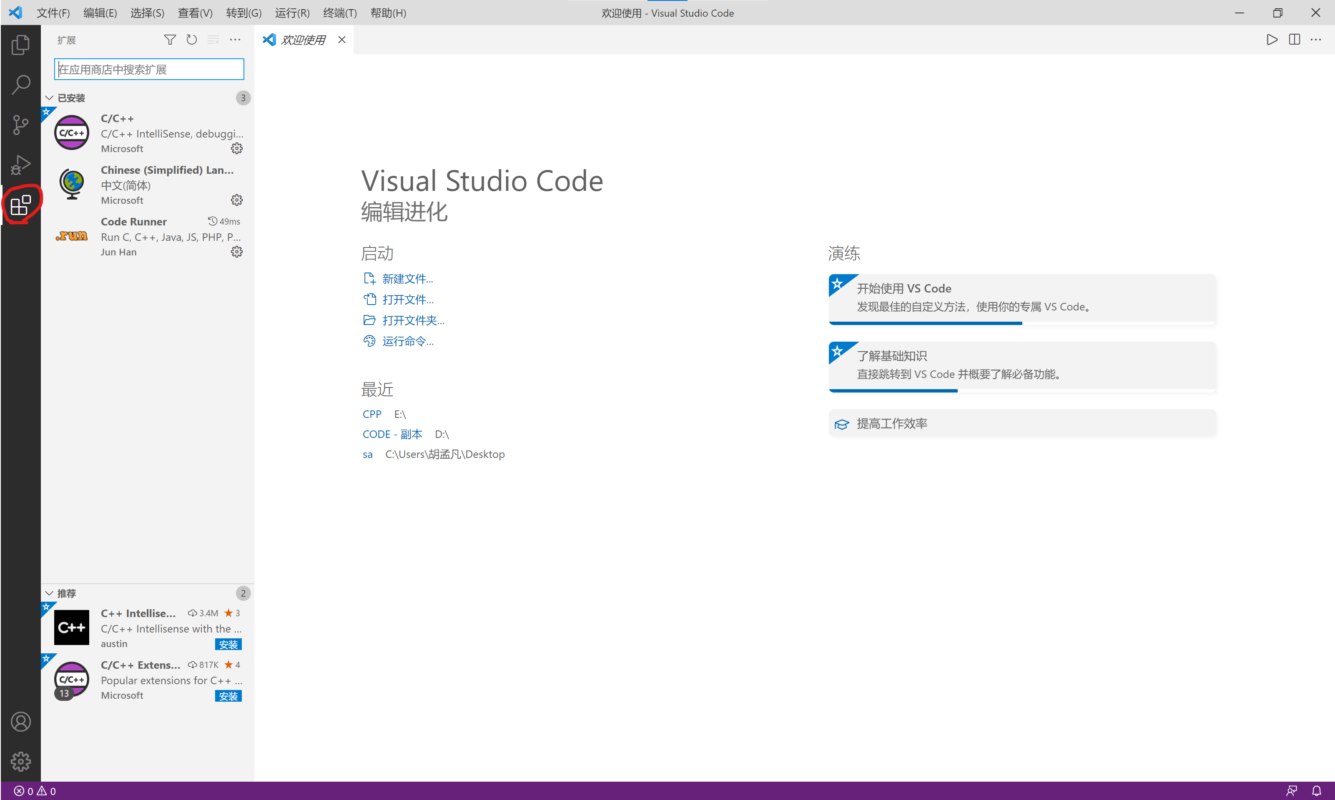Open the Explorer view in the activity bar
Viewport: 1335px width, 800px height.
pos(20,45)
